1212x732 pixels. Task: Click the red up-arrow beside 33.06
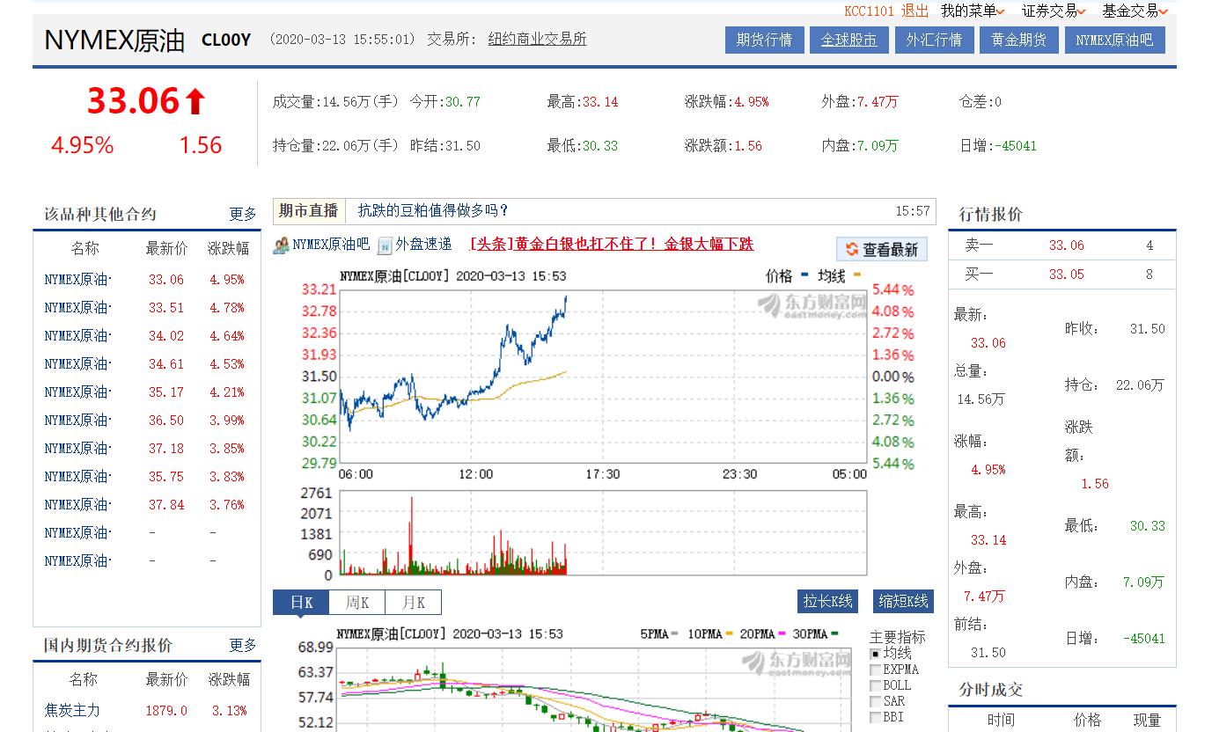(x=195, y=102)
